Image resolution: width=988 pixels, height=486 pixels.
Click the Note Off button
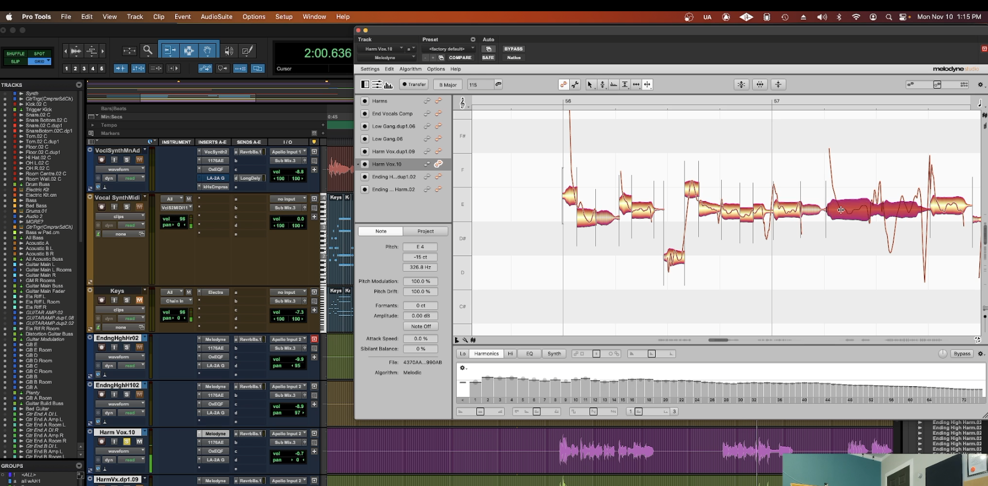420,326
